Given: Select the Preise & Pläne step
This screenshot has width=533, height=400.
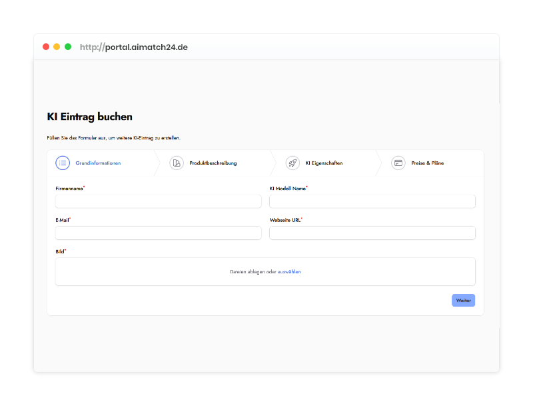Looking at the screenshot, I should (427, 163).
